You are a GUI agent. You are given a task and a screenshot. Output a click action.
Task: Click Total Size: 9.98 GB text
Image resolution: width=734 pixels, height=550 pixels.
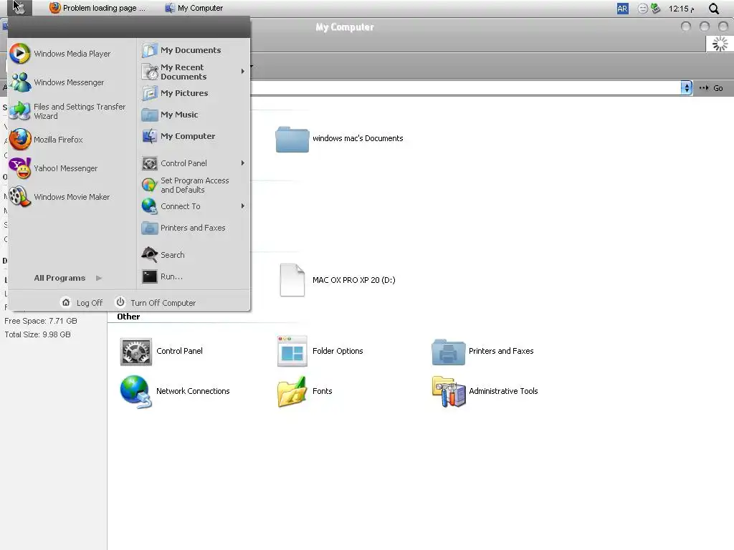pyautogui.click(x=37, y=334)
